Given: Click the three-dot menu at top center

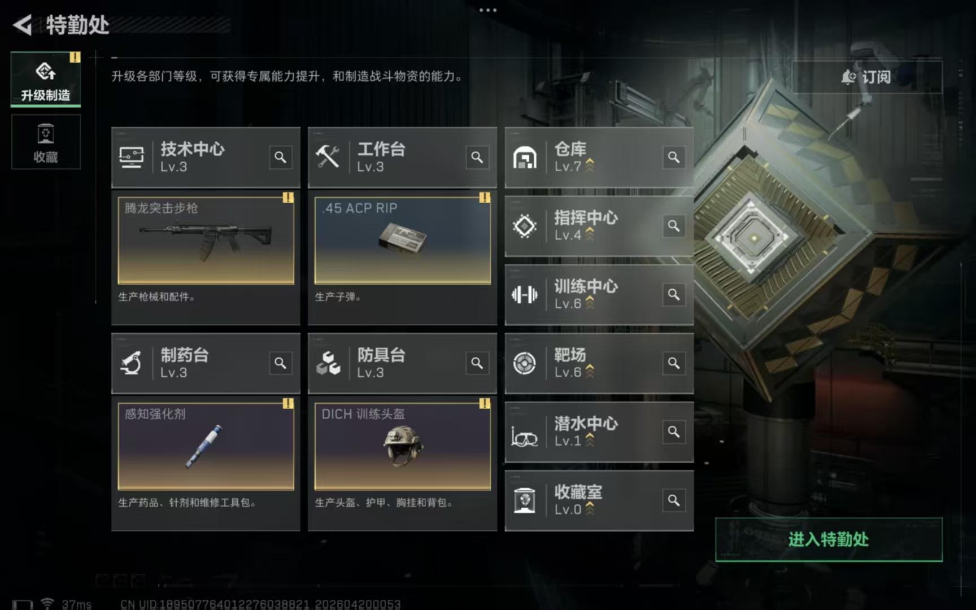Looking at the screenshot, I should pyautogui.click(x=488, y=10).
